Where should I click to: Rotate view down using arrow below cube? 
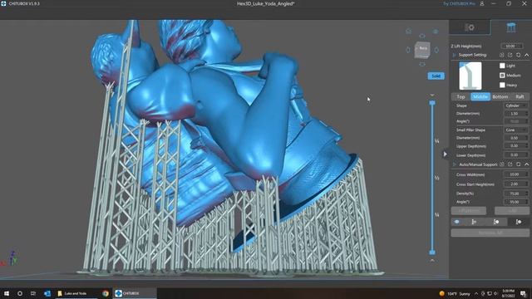(422, 64)
